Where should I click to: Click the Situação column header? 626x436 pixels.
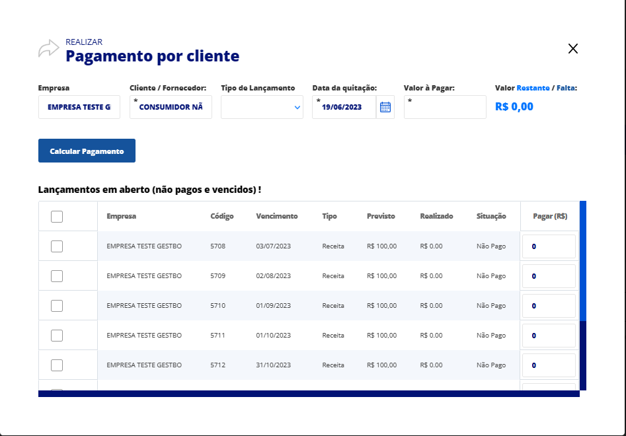point(491,216)
